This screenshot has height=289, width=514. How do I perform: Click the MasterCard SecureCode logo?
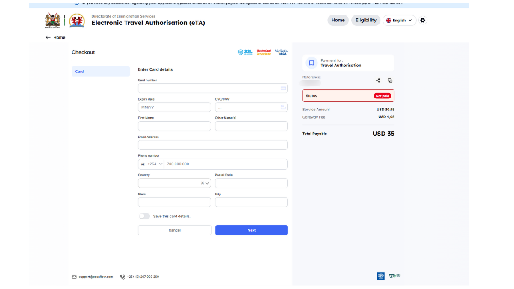click(264, 52)
